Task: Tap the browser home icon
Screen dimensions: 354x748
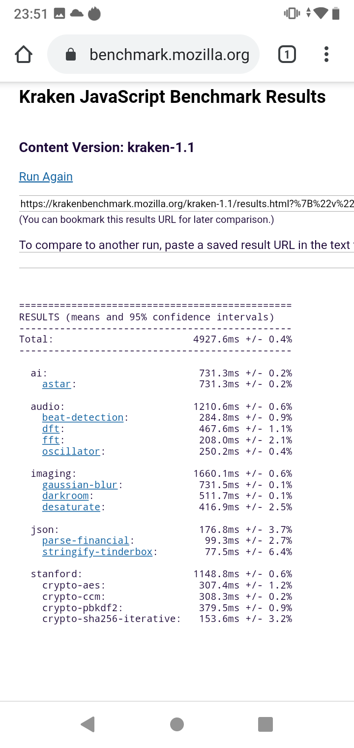Action: (x=24, y=55)
